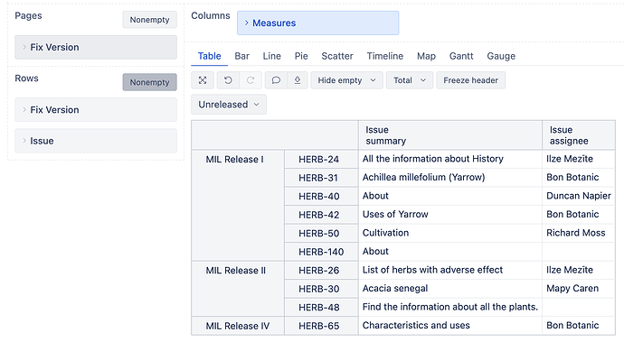
Task: Click 'Find the information about all the plants.'
Action: point(450,307)
